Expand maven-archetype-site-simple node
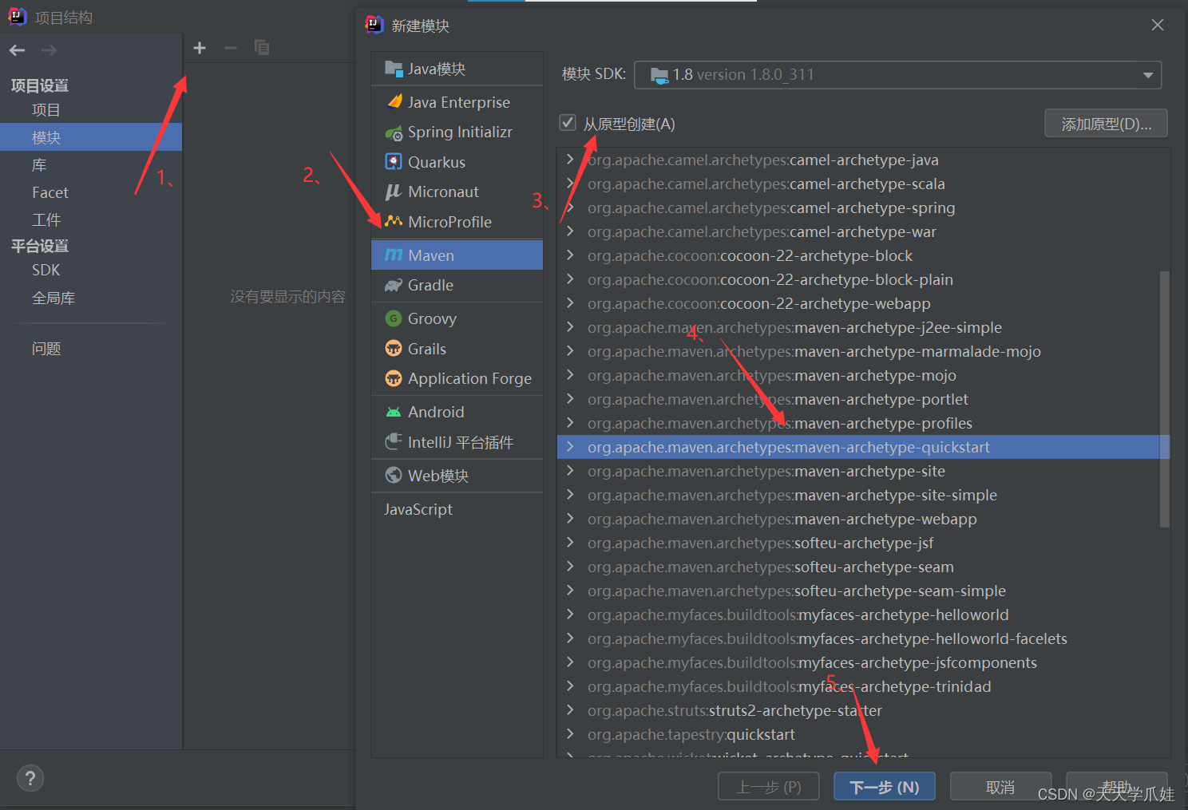Screen dimensions: 1188x810 point(570,495)
